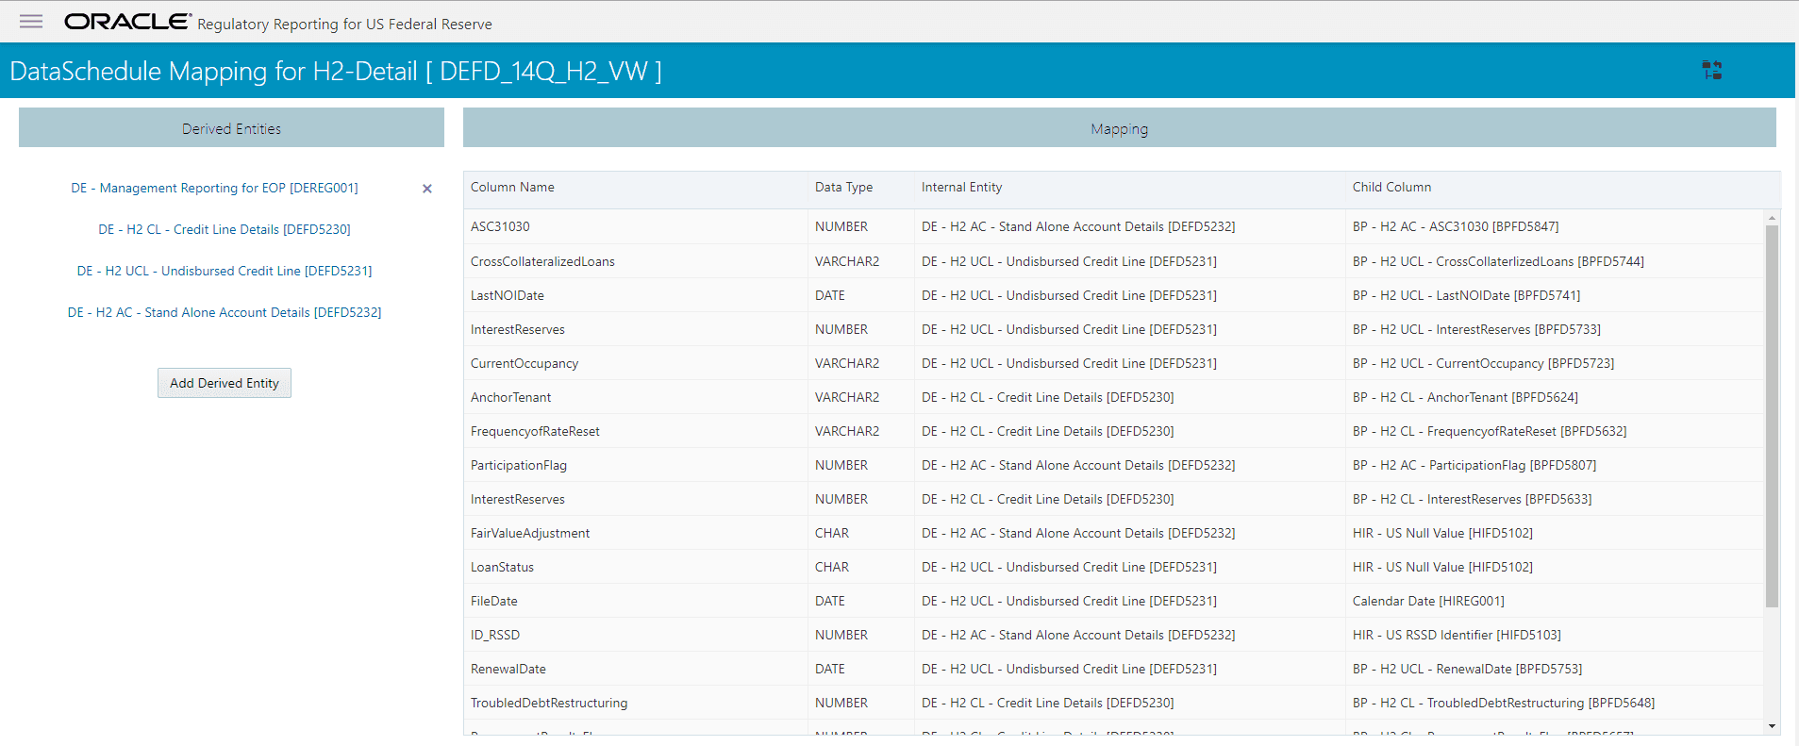The width and height of the screenshot is (1799, 746).
Task: Select the AnchorTenant column name
Action: coord(510,397)
